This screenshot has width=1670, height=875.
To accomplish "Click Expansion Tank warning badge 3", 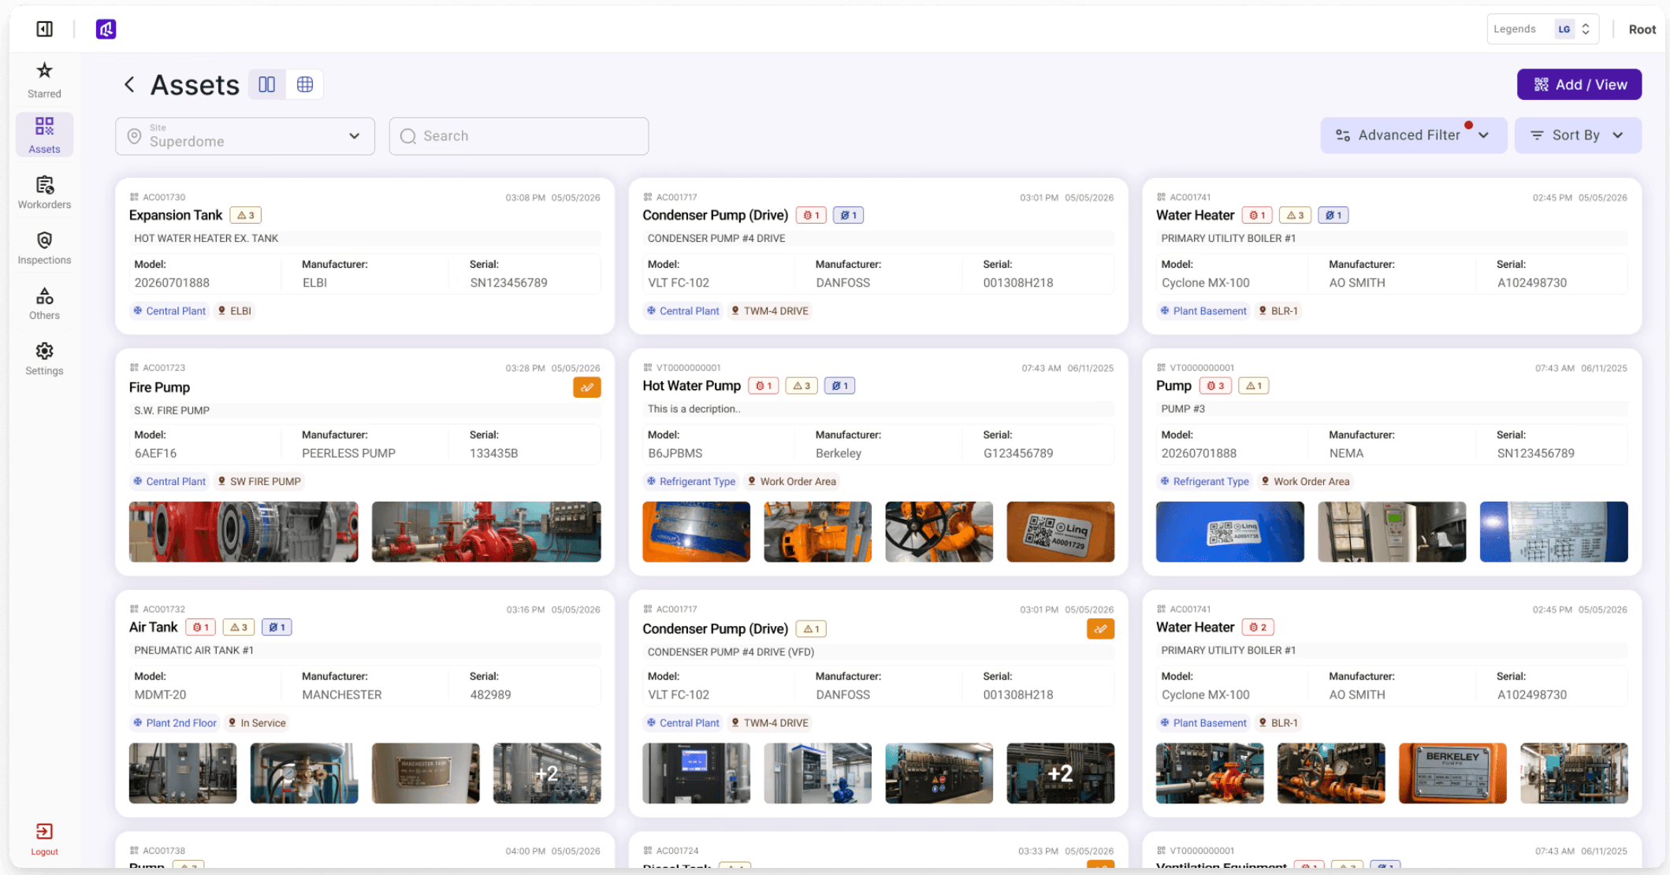I will tap(246, 215).
